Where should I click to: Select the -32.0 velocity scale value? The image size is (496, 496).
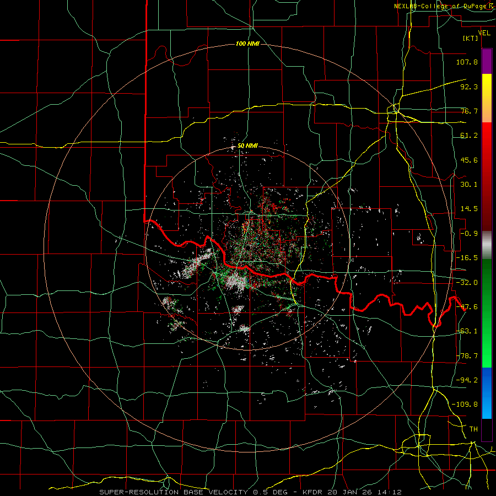coord(467,283)
